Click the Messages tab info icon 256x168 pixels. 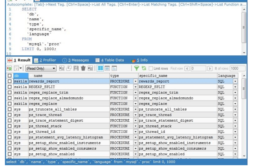pyautogui.click(x=65, y=60)
